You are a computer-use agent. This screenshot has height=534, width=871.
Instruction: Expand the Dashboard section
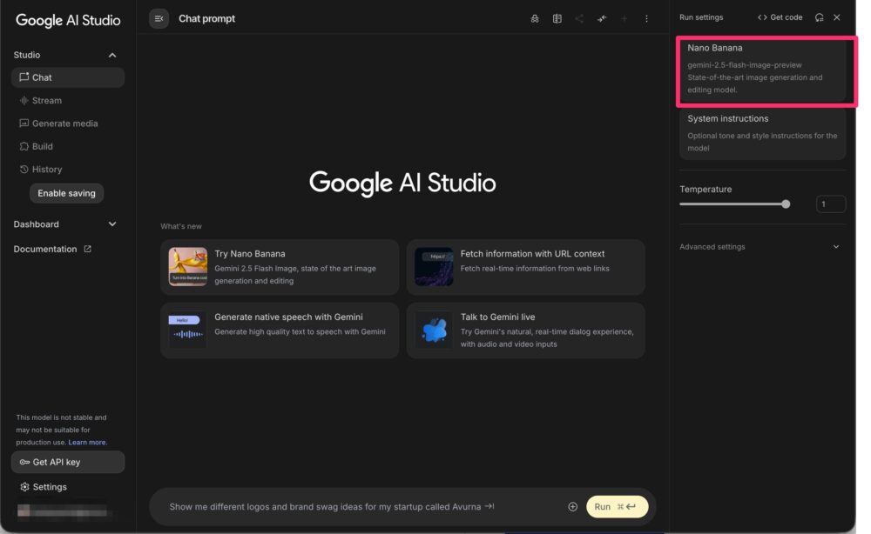tap(112, 224)
